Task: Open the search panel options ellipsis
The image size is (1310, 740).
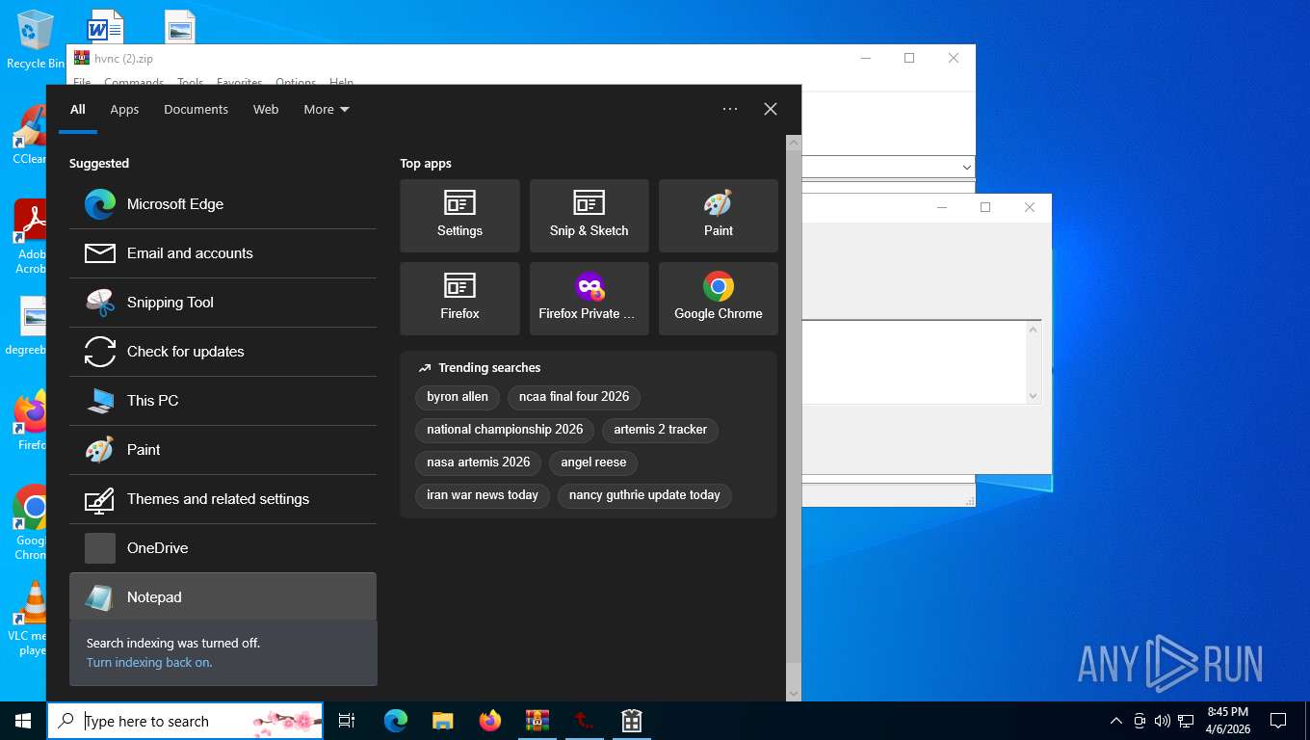Action: [730, 109]
